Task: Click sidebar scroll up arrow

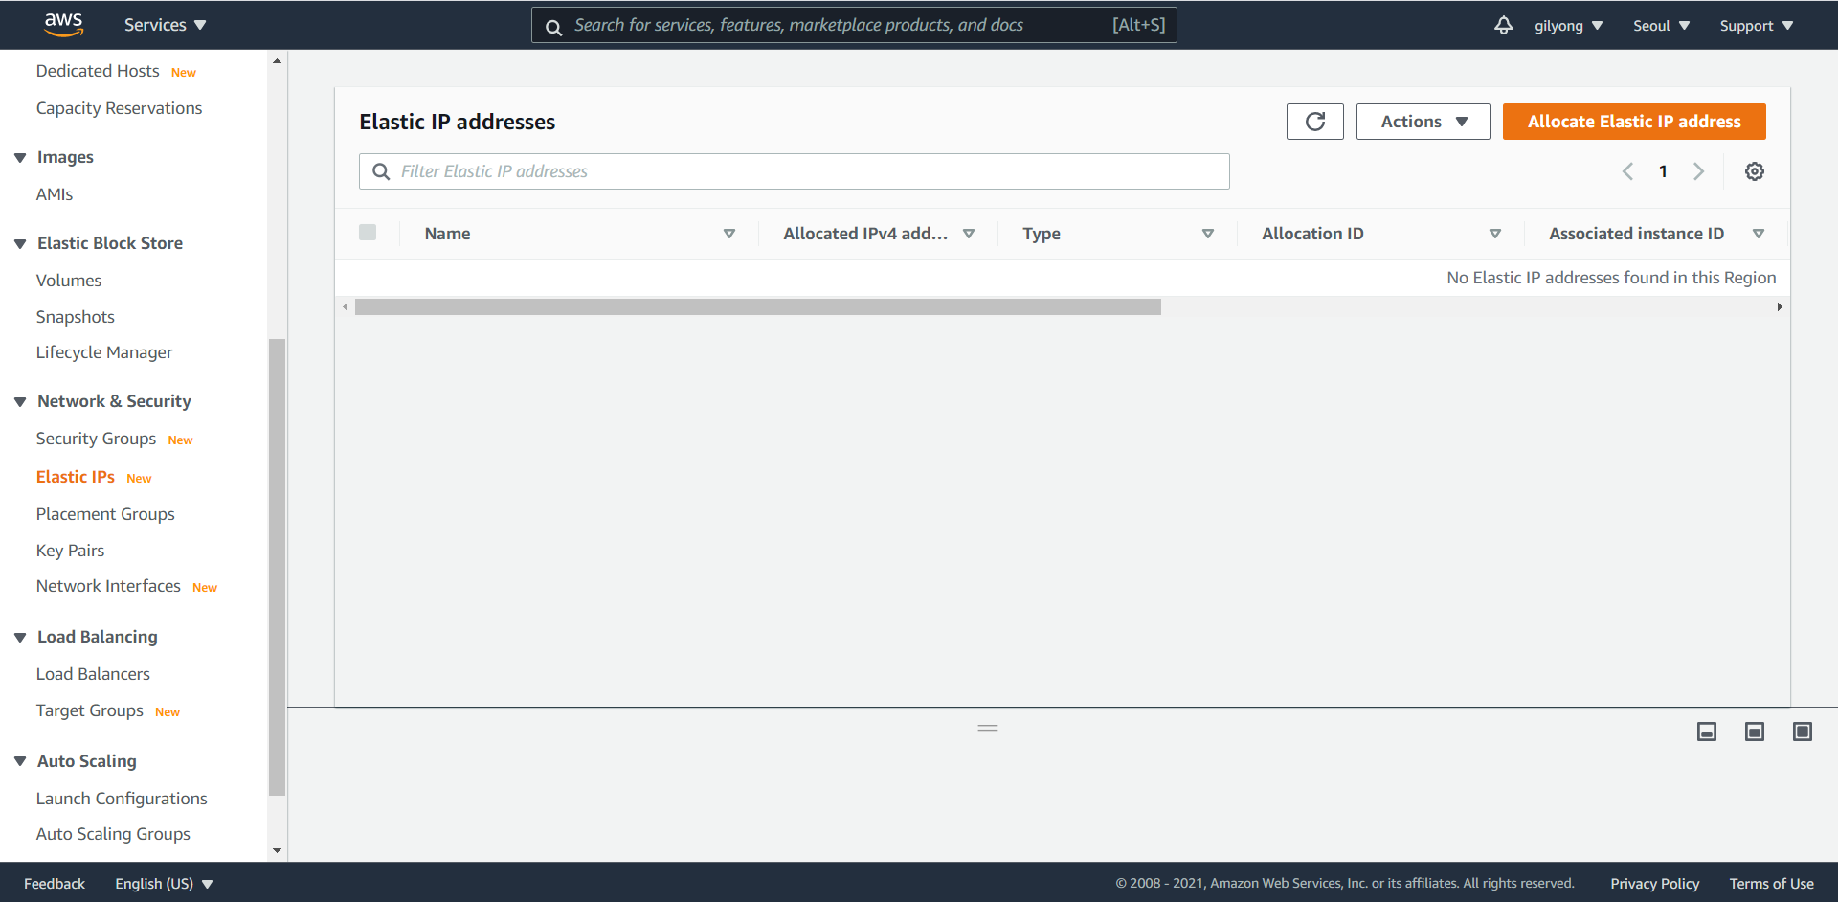Action: (x=278, y=61)
